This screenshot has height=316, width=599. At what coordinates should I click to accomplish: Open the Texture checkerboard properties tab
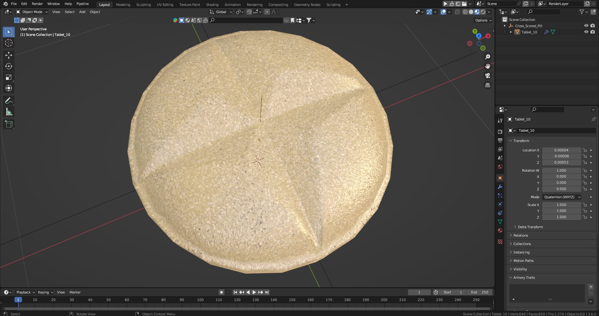pyautogui.click(x=500, y=242)
